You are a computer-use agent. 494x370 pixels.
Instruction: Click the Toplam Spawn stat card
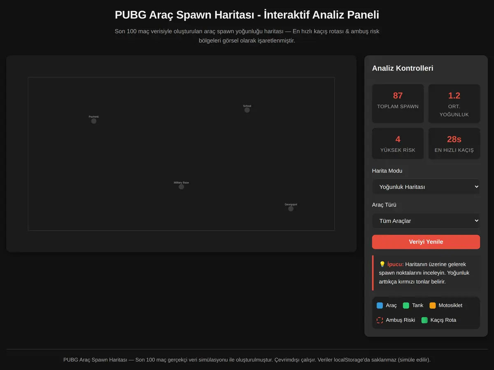[x=398, y=103]
